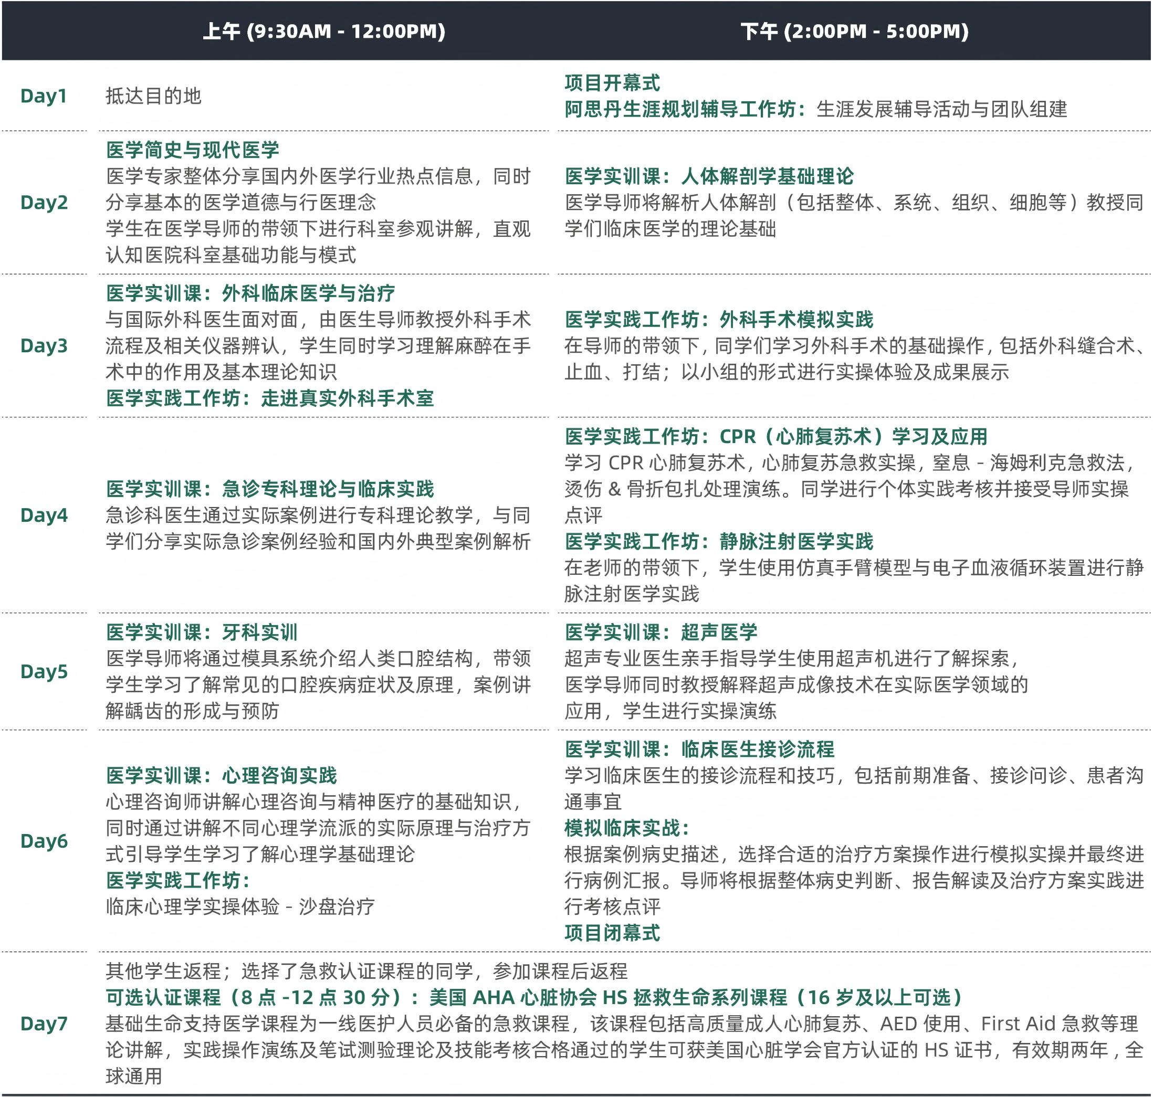The width and height of the screenshot is (1153, 1097).
Task: Select the Day3 row label
Action: pyautogui.click(x=44, y=345)
